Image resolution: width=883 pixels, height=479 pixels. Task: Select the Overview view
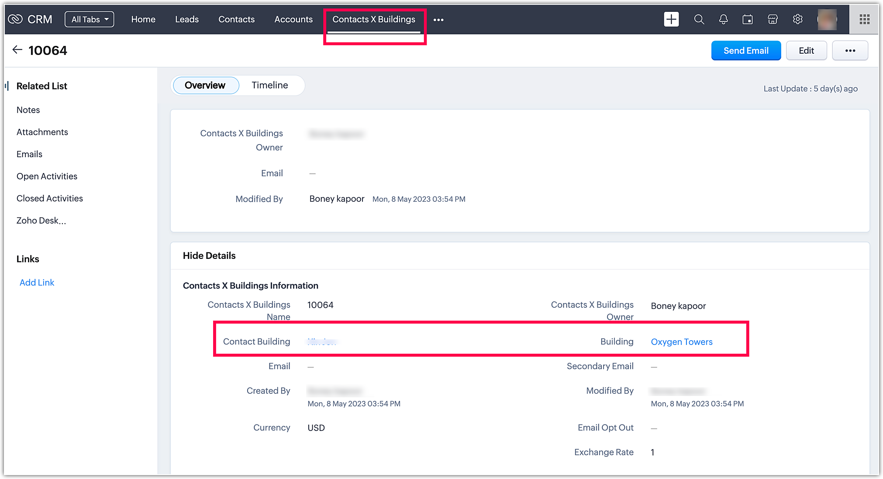click(x=205, y=85)
